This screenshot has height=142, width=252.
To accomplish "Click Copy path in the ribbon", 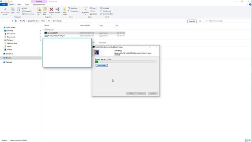I will tap(27, 11).
